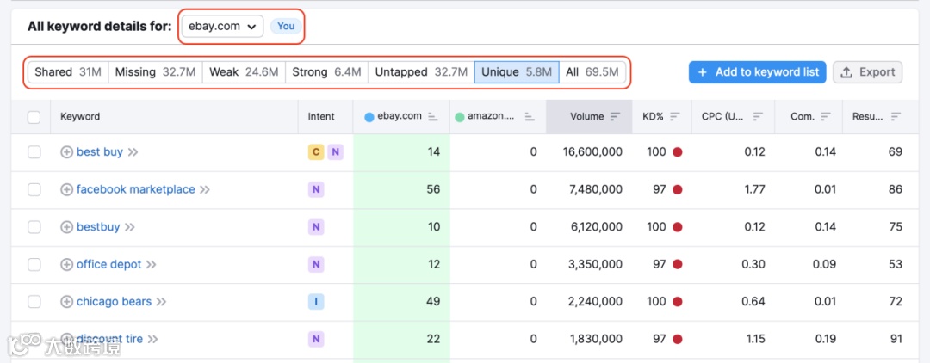Click sort icon in KD% column
Screen dimensions: 930x363
tap(674, 116)
